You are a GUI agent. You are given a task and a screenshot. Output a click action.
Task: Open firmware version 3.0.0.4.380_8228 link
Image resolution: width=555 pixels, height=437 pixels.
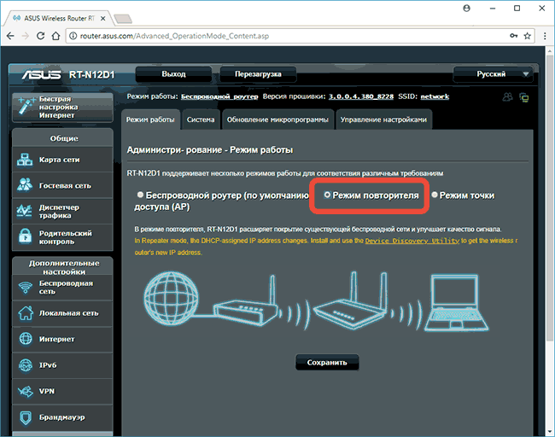click(361, 96)
